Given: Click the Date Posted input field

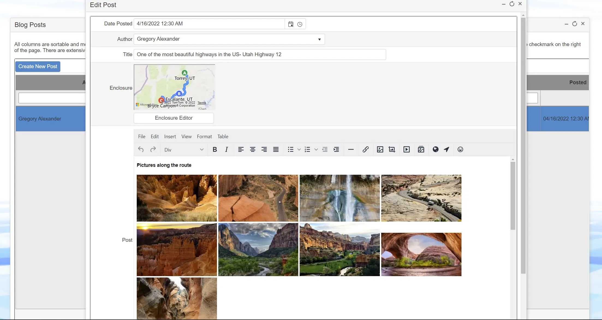Looking at the screenshot, I should [x=209, y=24].
